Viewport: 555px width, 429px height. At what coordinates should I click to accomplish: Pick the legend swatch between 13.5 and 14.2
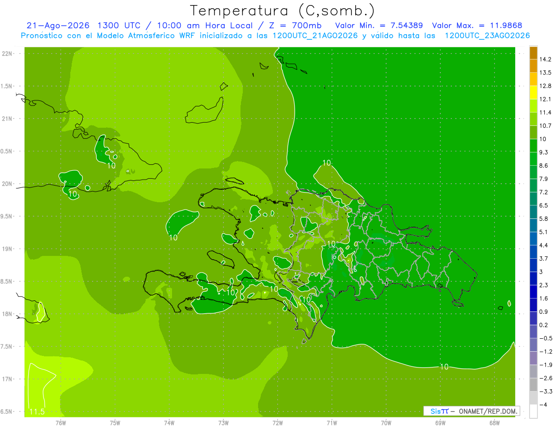[x=533, y=66]
